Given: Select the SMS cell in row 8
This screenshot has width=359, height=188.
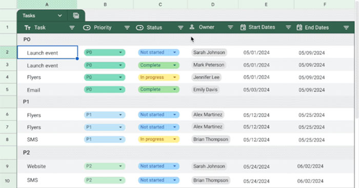Looking at the screenshot, I should tap(47, 139).
